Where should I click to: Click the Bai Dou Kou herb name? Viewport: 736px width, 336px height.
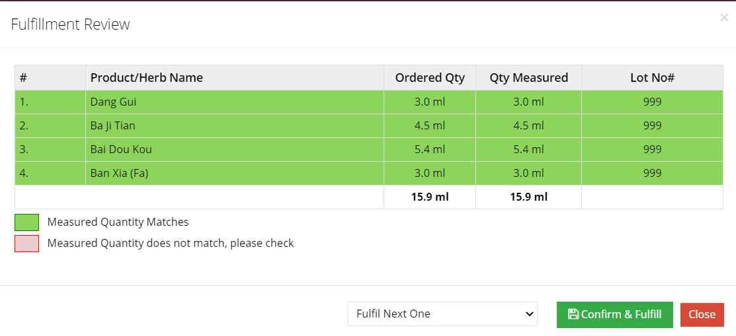click(121, 149)
